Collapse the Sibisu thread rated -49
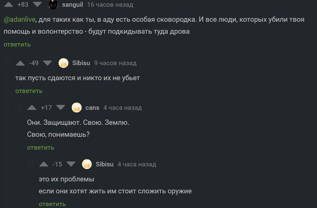Image resolution: width=317 pixels, height=208 pixels. (x=6, y=61)
